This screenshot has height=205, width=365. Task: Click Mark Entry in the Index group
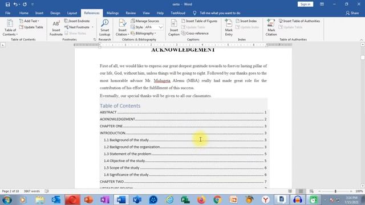pyautogui.click(x=229, y=28)
